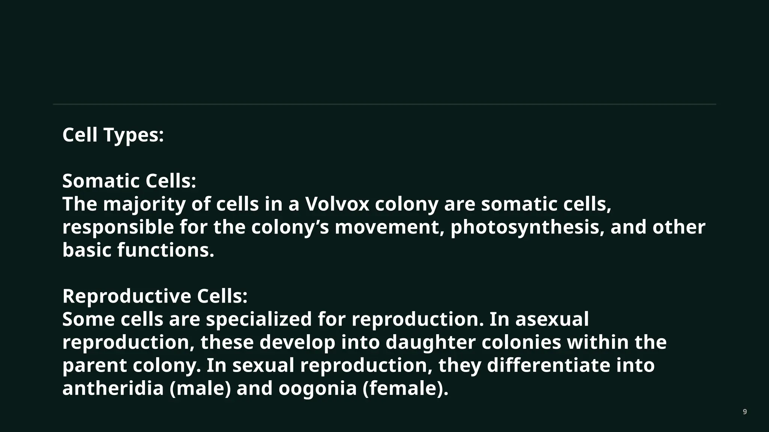
Task: Click the text "(male)"
Action: (200, 388)
